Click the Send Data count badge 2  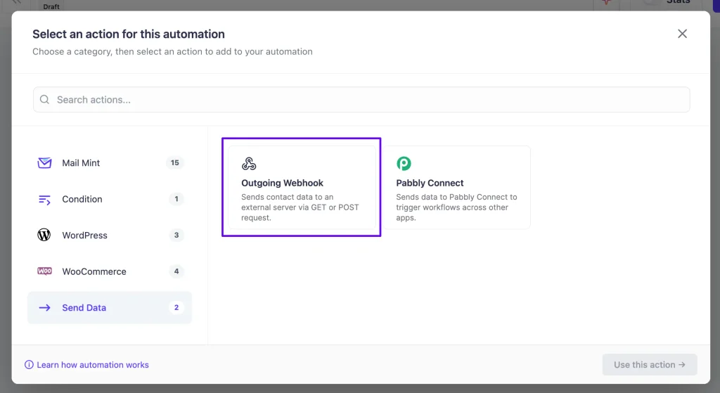coord(176,308)
